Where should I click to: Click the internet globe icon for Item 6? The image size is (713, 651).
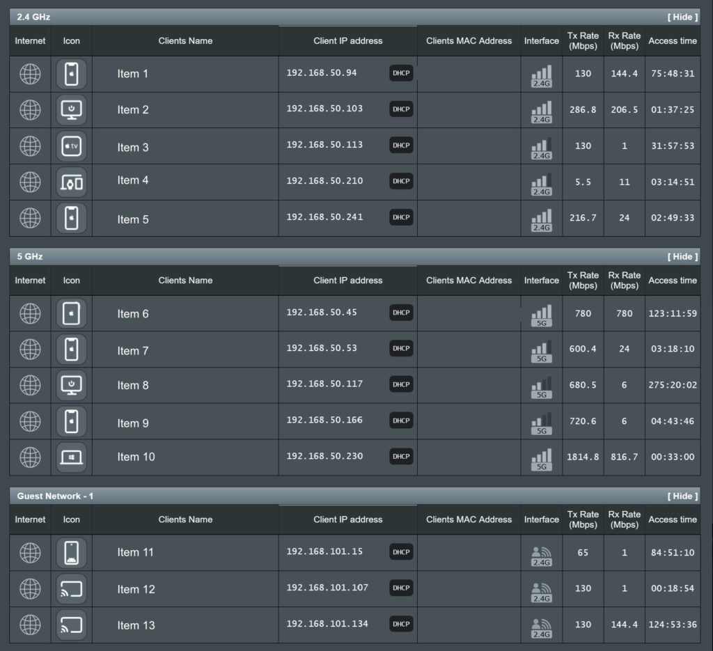click(30, 313)
